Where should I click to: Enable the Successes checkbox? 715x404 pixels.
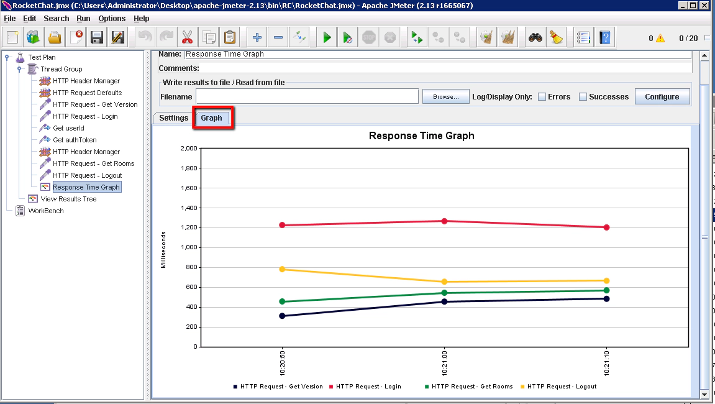coord(583,97)
